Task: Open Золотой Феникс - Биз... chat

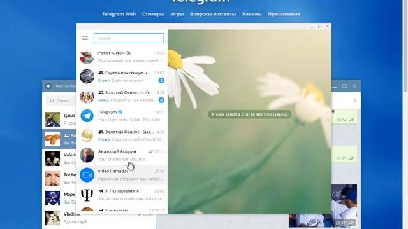Action: 122,135
